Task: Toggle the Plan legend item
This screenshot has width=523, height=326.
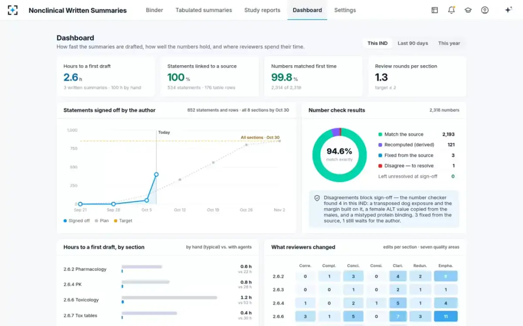Action: (102, 221)
